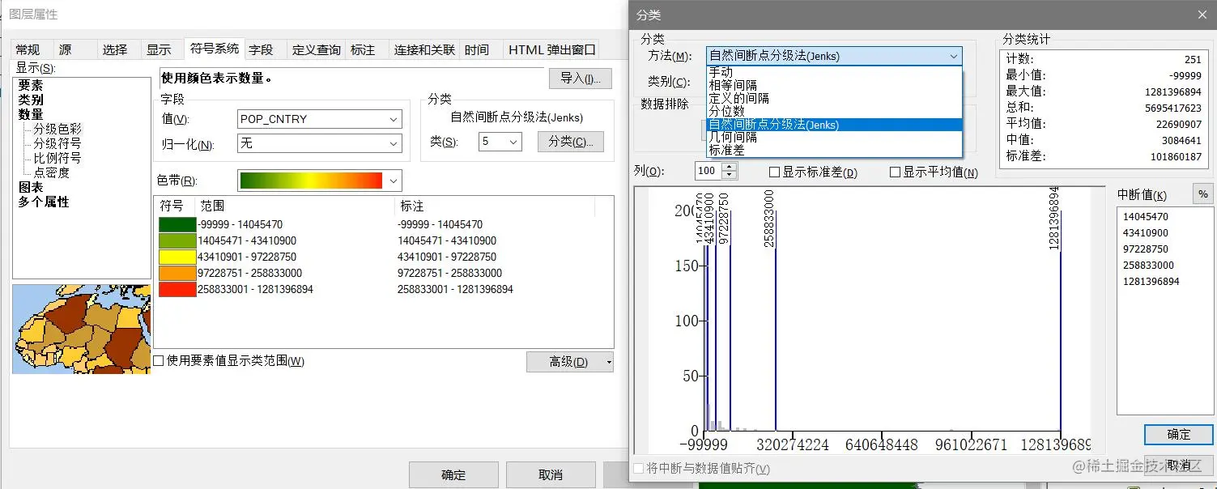Select break value 258833000
Viewport: 1217px width, 489px height.
(1149, 265)
